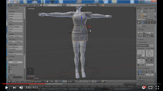Select the translate manipulator arrow icon
This screenshot has width=163, height=91.
point(61,81)
